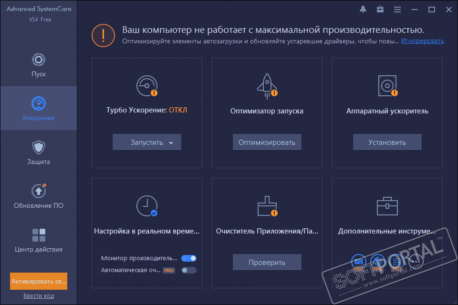Open the Internet Booster PRO tool icon
Image resolution: width=458 pixels, height=305 pixels.
point(377,263)
